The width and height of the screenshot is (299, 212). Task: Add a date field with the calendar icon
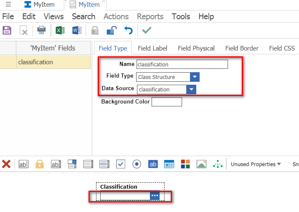click(x=169, y=164)
